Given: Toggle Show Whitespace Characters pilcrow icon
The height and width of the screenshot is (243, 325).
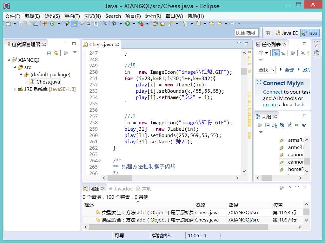Looking at the screenshot, I should pyautogui.click(x=96, y=23).
